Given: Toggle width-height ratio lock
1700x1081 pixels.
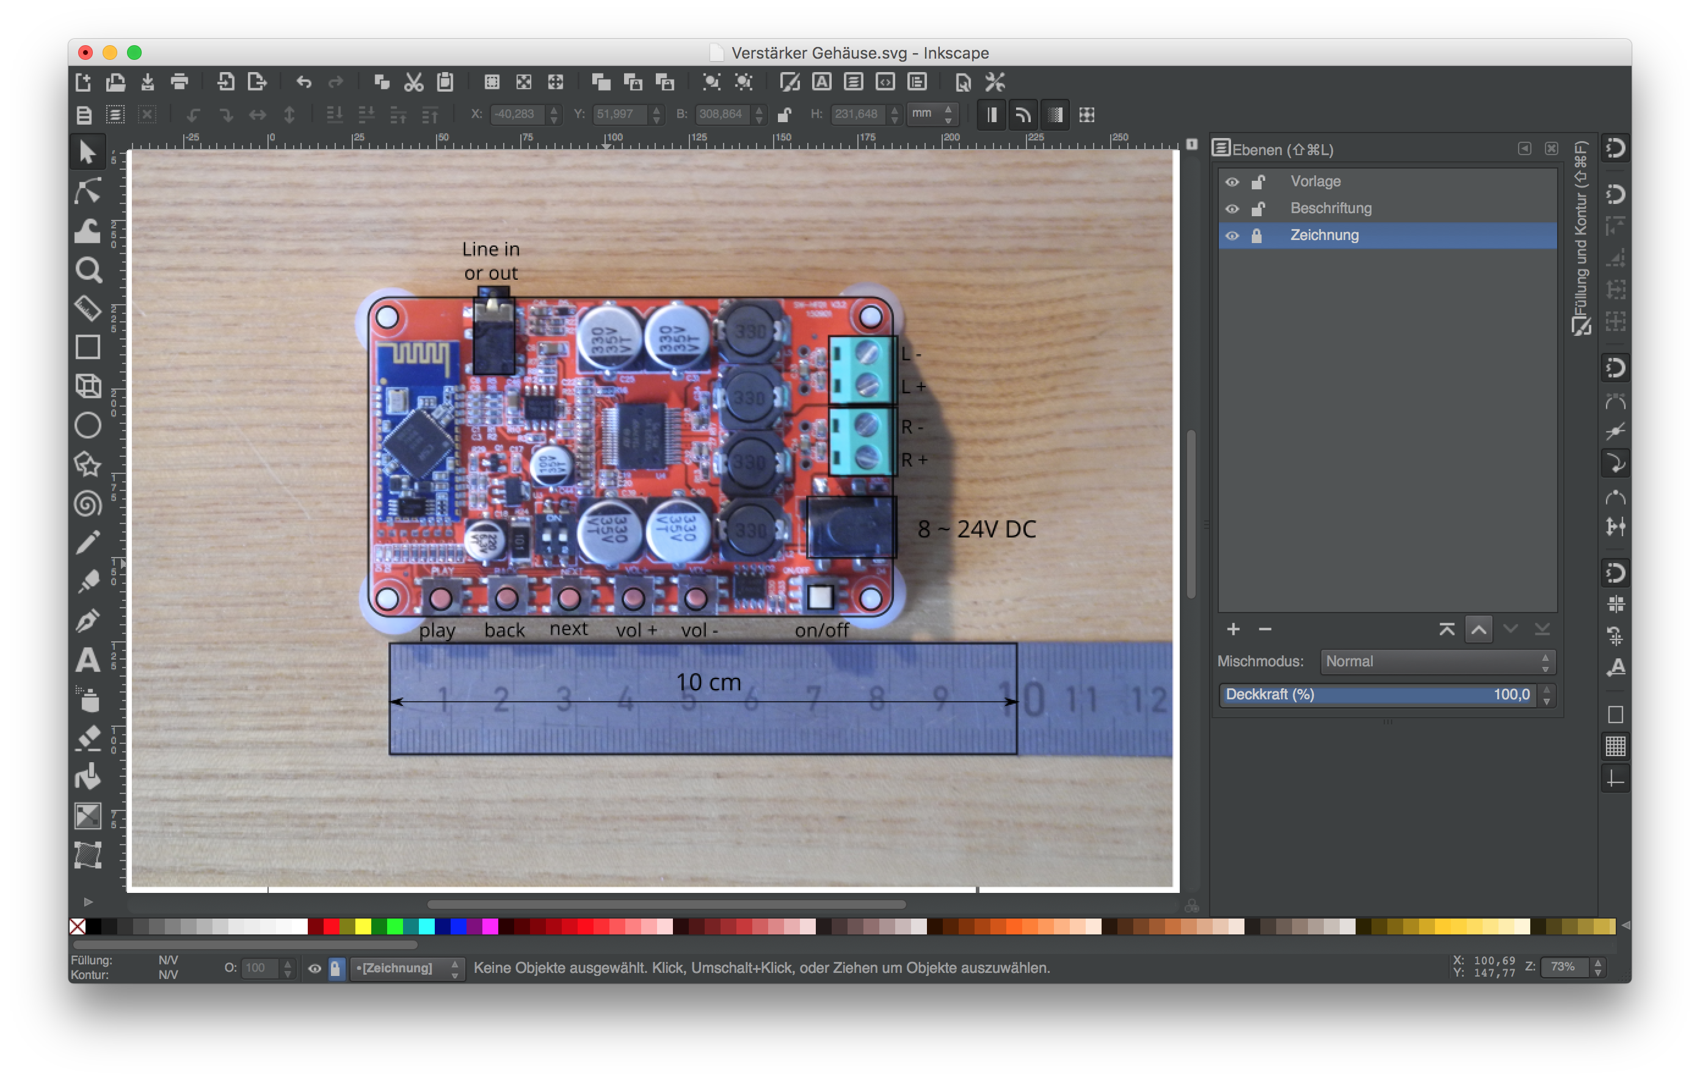Looking at the screenshot, I should pos(783,114).
